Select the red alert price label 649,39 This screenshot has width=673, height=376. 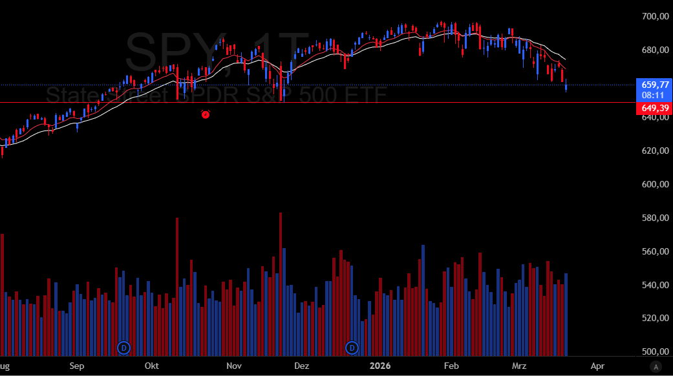click(654, 108)
